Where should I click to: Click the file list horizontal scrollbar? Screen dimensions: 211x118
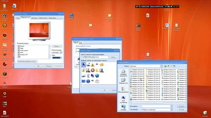tap(158, 103)
